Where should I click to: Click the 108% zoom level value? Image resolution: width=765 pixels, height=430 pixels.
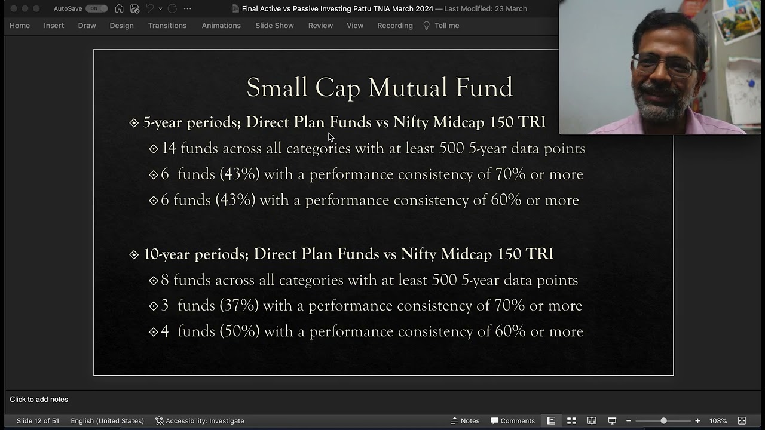(x=718, y=420)
